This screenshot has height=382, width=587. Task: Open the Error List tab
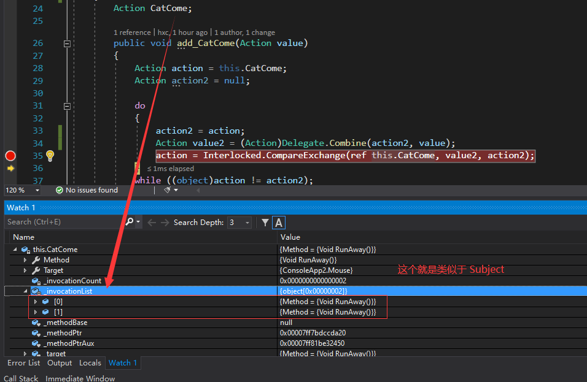23,363
